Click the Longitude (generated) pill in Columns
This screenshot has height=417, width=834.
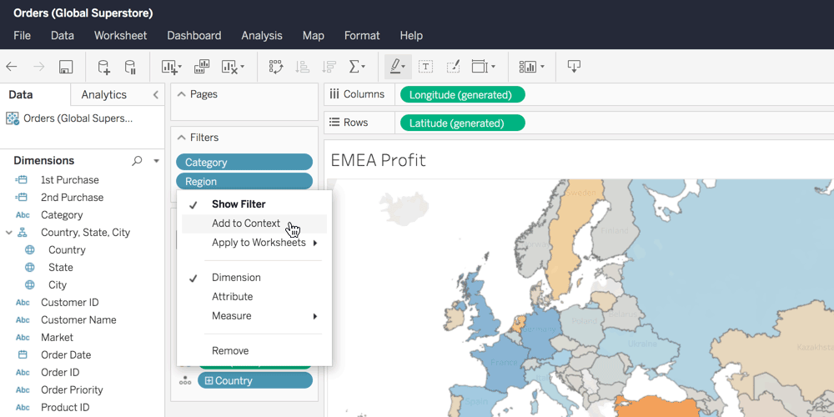coord(462,95)
